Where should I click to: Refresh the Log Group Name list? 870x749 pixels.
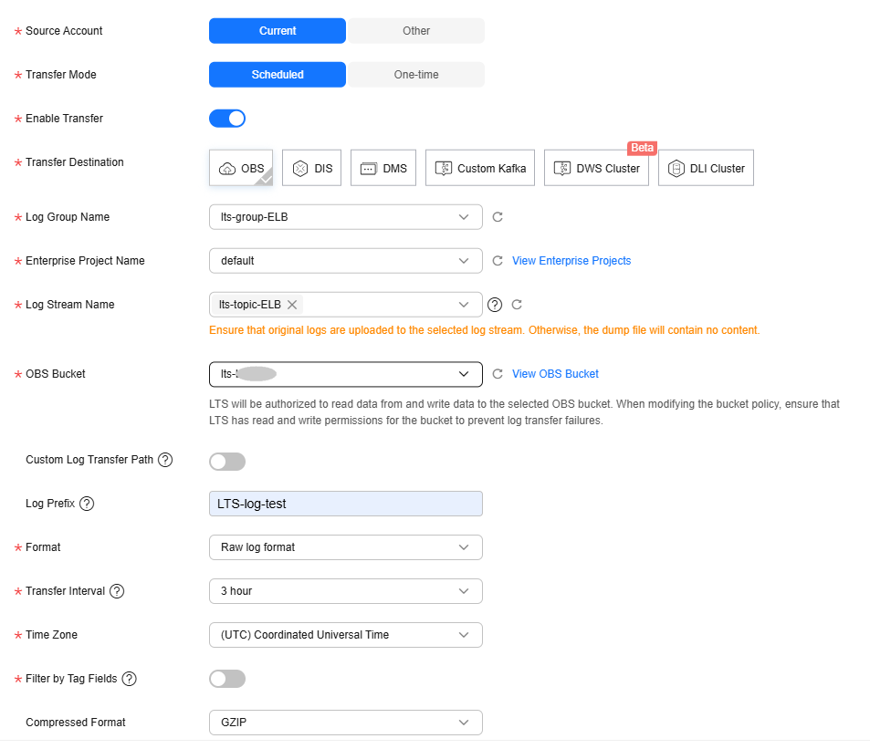point(498,217)
